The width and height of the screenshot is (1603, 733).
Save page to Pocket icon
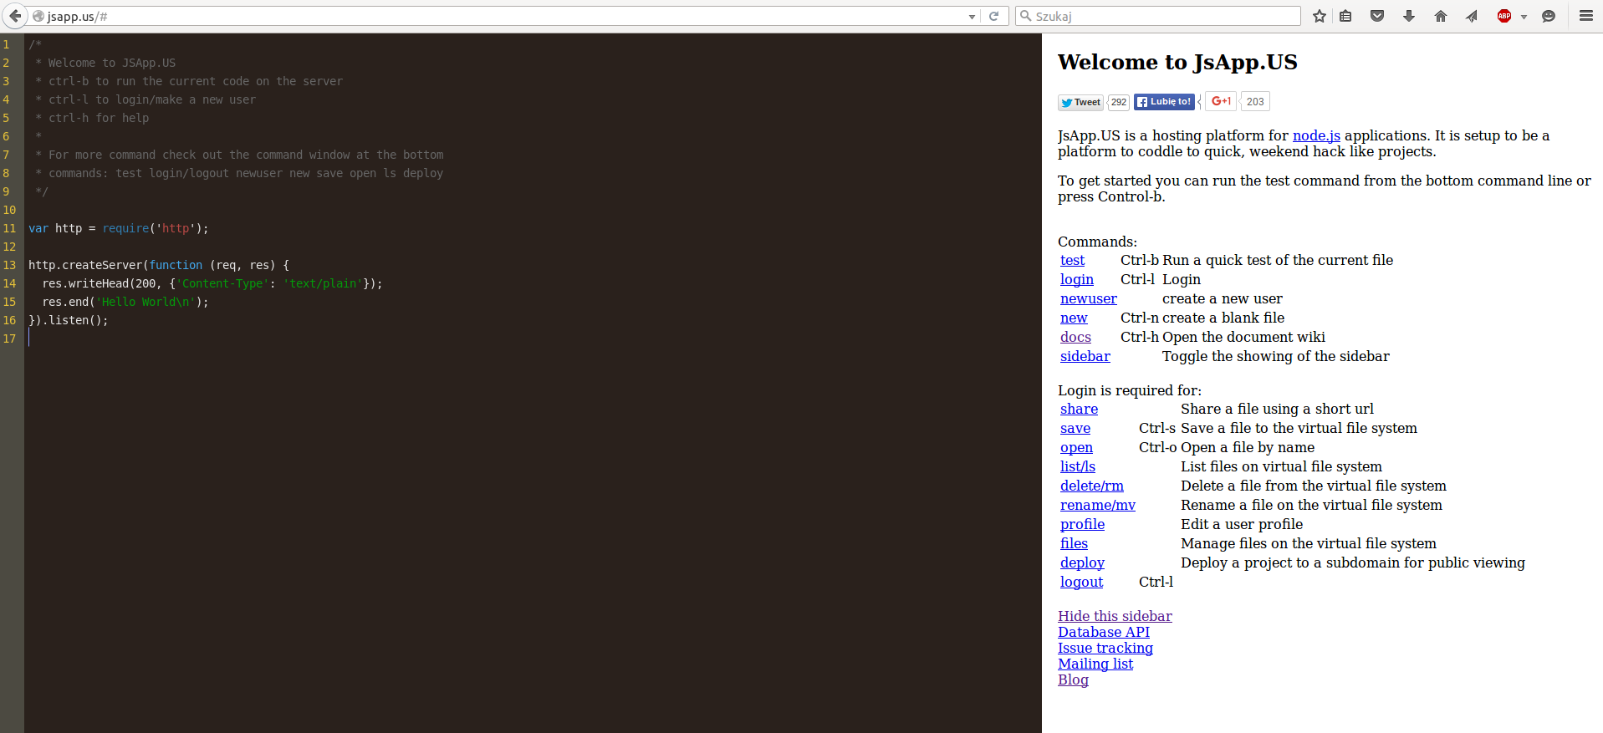(x=1377, y=16)
